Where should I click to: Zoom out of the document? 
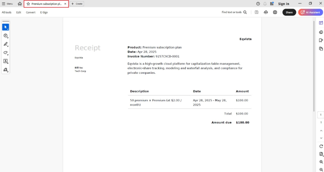(x=321, y=169)
